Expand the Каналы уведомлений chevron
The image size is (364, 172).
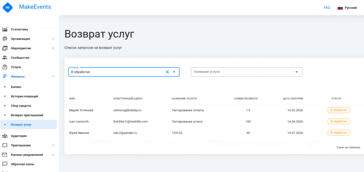pyautogui.click(x=53, y=155)
